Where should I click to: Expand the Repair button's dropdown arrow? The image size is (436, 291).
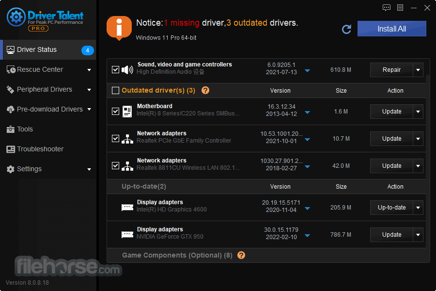pyautogui.click(x=418, y=69)
